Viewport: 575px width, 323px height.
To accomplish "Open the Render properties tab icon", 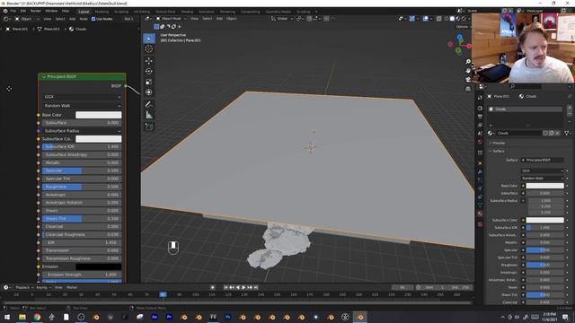I will [x=480, y=109].
